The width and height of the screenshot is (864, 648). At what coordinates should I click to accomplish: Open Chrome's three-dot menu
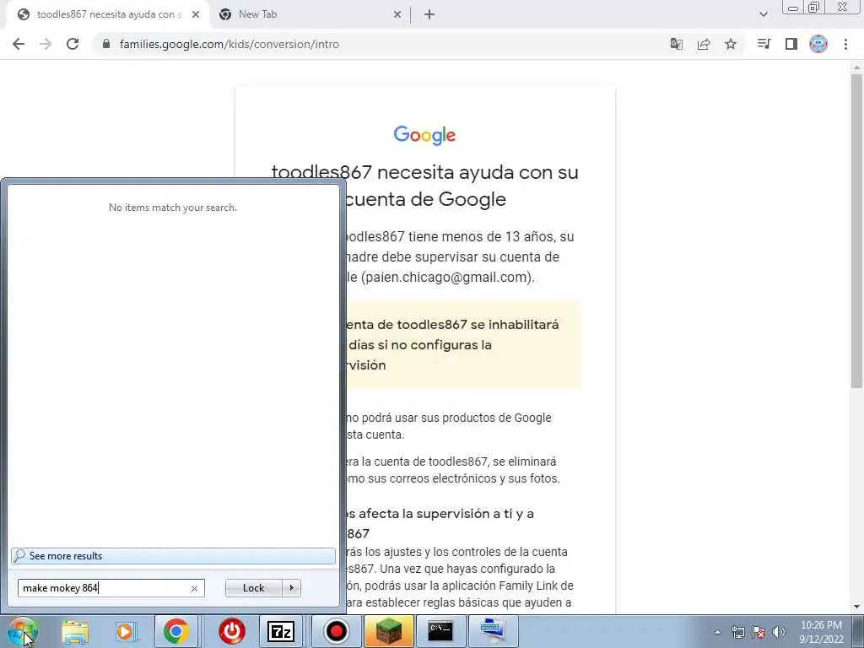coord(845,44)
